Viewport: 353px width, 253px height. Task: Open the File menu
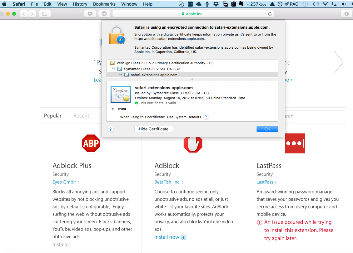34,4
